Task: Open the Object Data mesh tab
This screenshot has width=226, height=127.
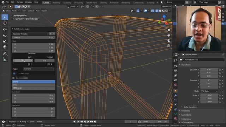Action: pyautogui.click(x=176, y=114)
